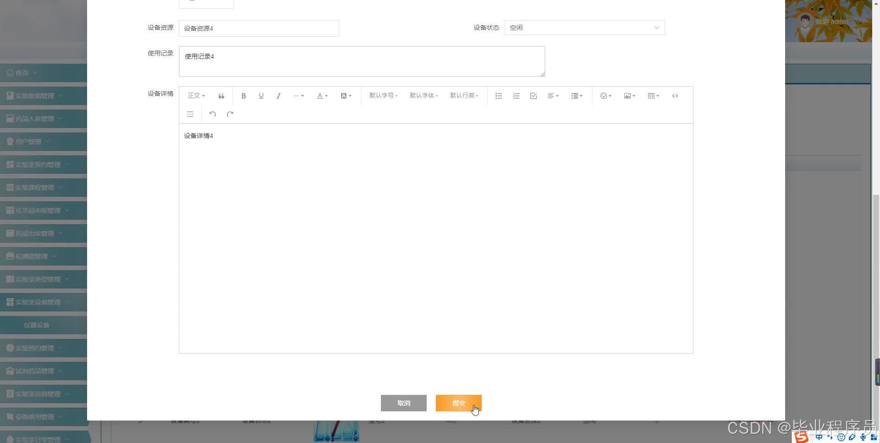Open the text alignment menu
The width and height of the screenshot is (880, 443).
pos(553,96)
